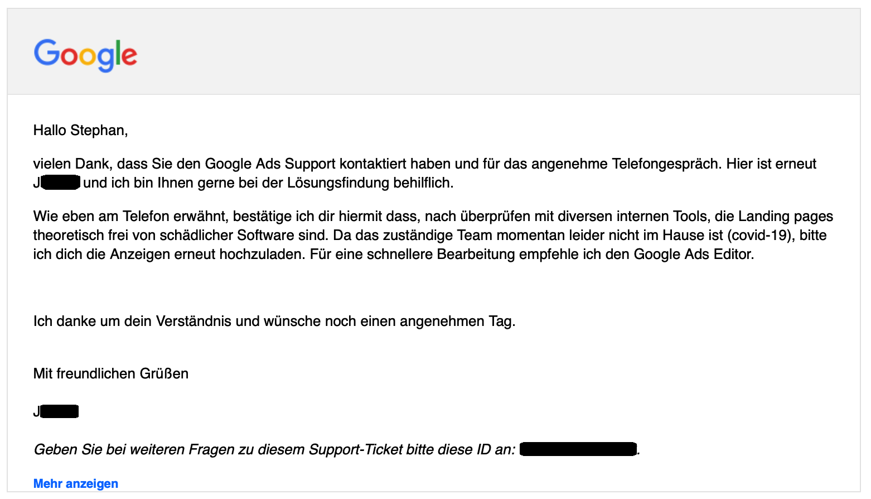Click the 'Hallo Stephan,' greeting line
This screenshot has width=871, height=499.
[80, 130]
